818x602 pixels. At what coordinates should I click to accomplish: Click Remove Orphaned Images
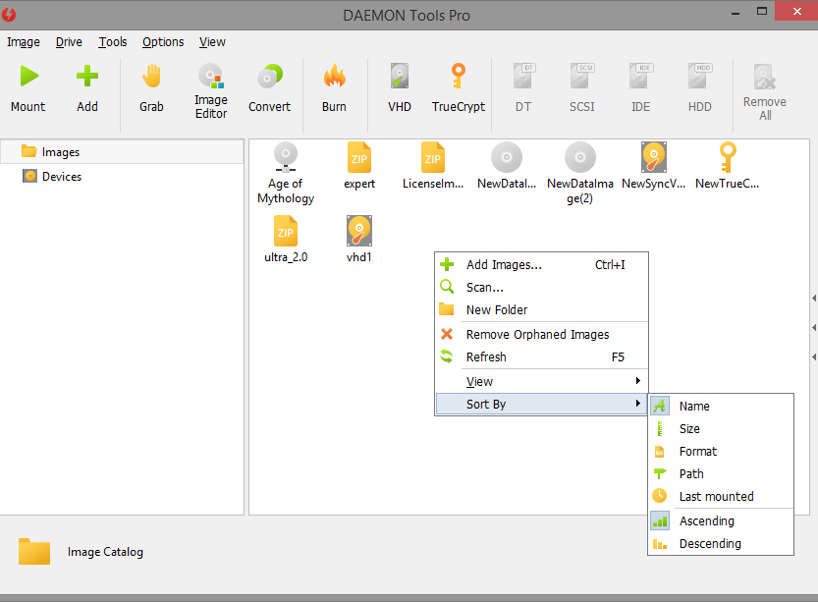541,334
